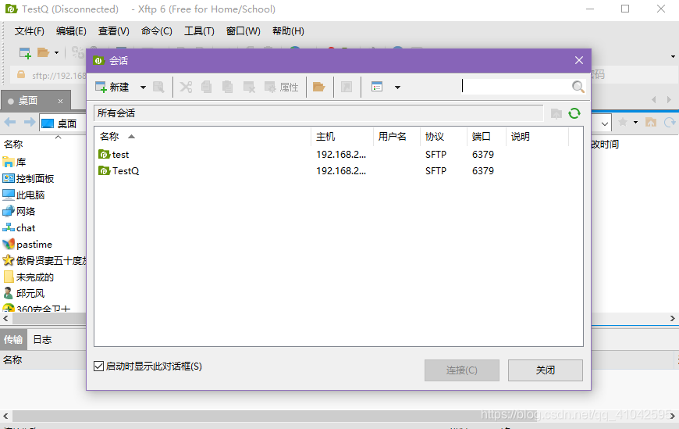Viewport: 679px width, 429px height.
Task: Click the green refresh sessions icon
Action: coord(574,113)
